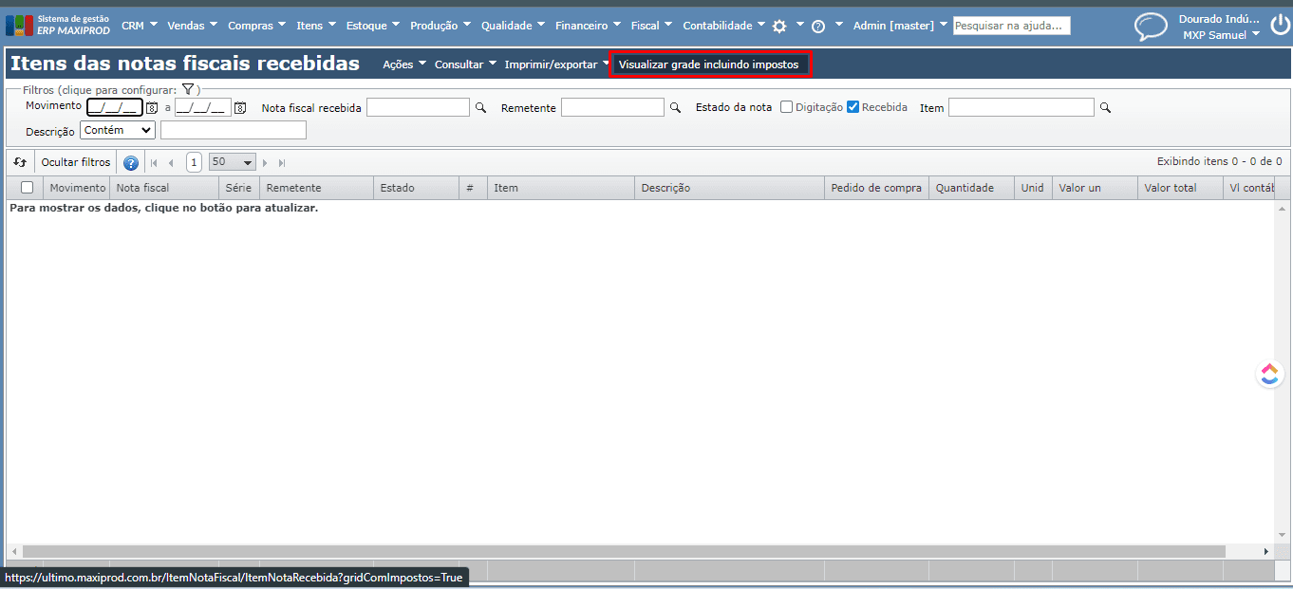
Task: Focus the Movimento end date field
Action: click(x=203, y=107)
